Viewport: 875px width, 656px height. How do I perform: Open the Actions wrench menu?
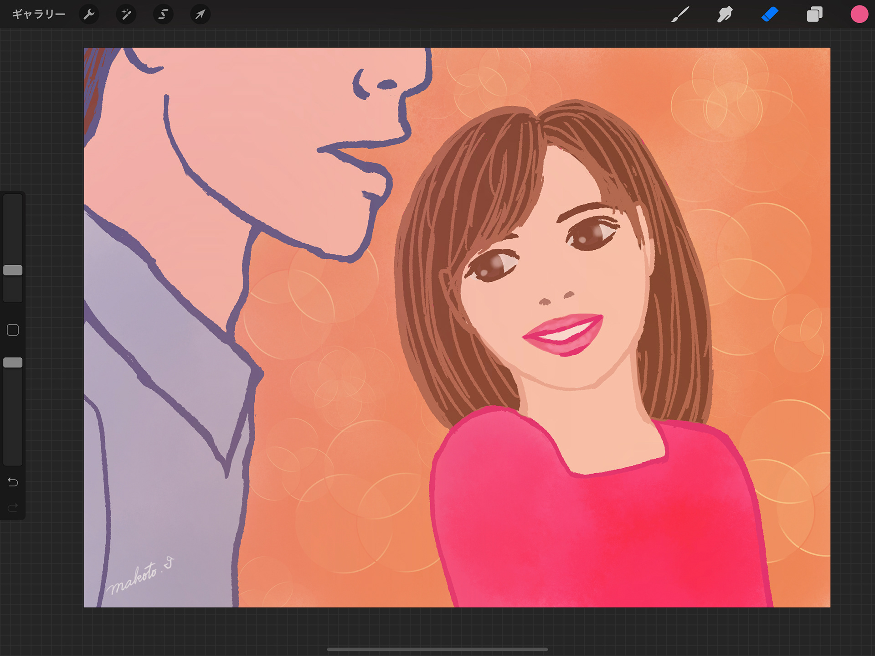pyautogui.click(x=89, y=15)
